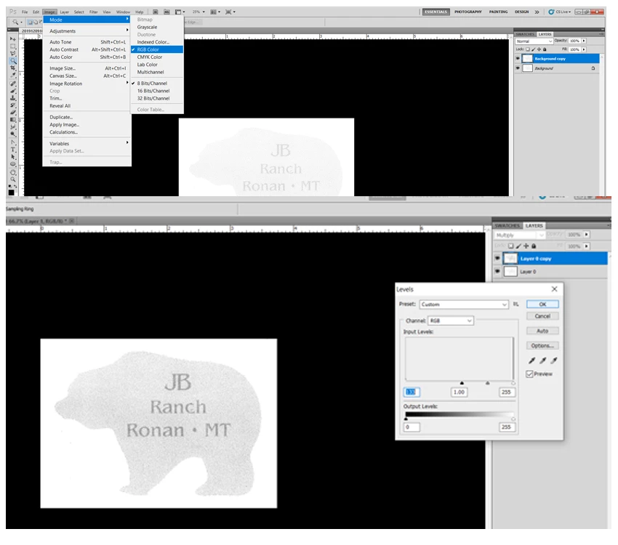Select the Rectangular Marquee tool

coord(13,46)
